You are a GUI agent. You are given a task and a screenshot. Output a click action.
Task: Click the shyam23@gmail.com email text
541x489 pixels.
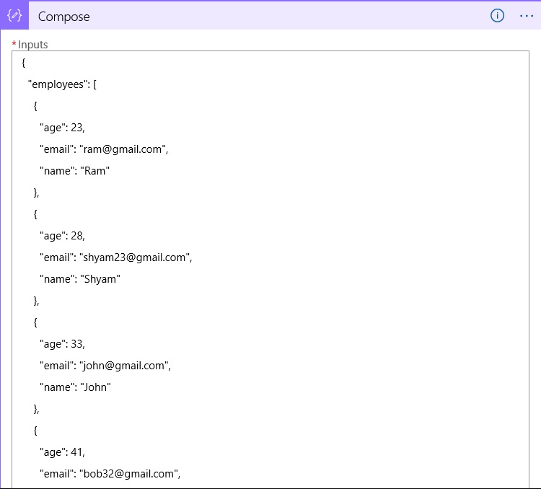tap(135, 257)
